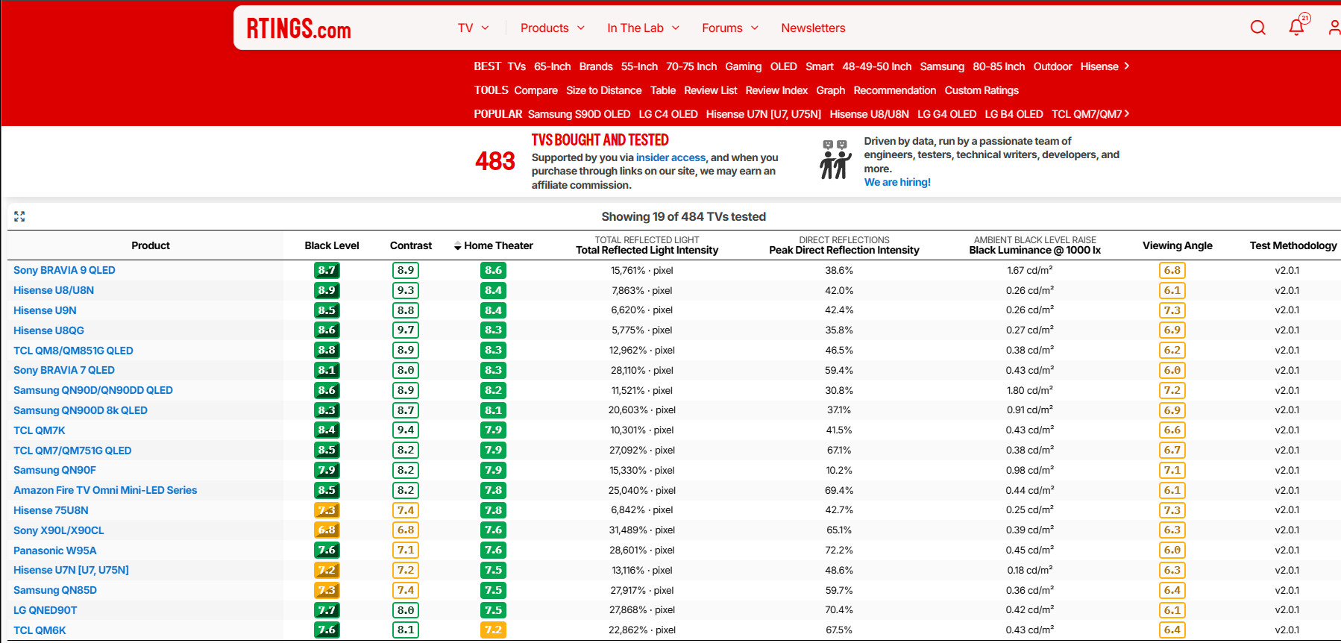The image size is (1341, 643).
Task: Select the Compare tool link
Action: (536, 90)
